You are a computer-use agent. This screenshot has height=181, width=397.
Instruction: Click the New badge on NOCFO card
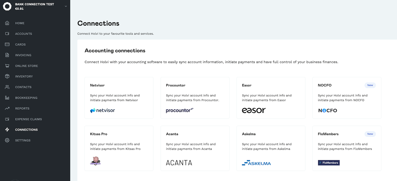tap(370, 85)
